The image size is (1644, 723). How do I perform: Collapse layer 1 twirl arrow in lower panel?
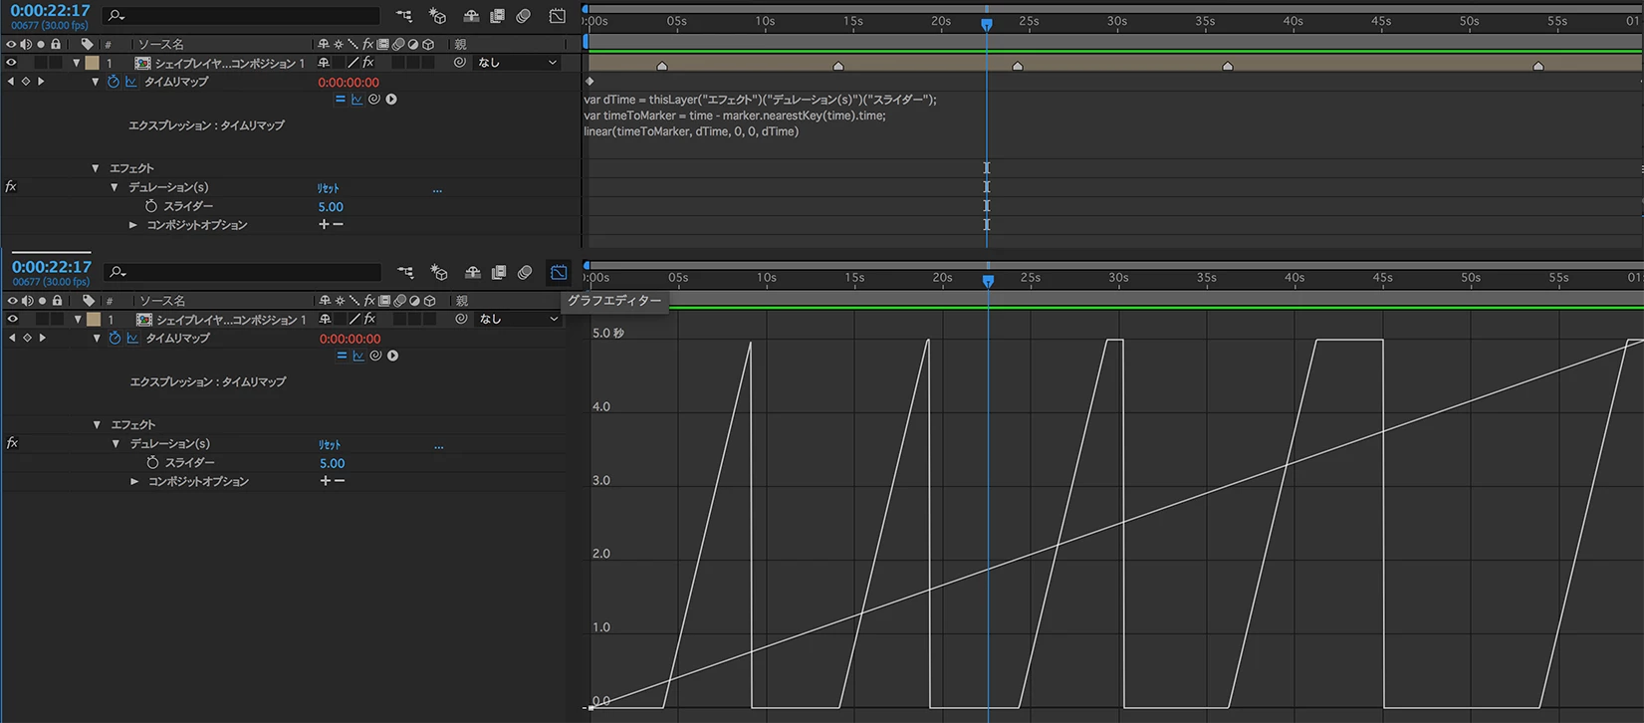[x=78, y=320]
